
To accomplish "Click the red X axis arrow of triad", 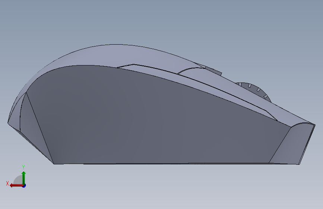I will point(16,186).
